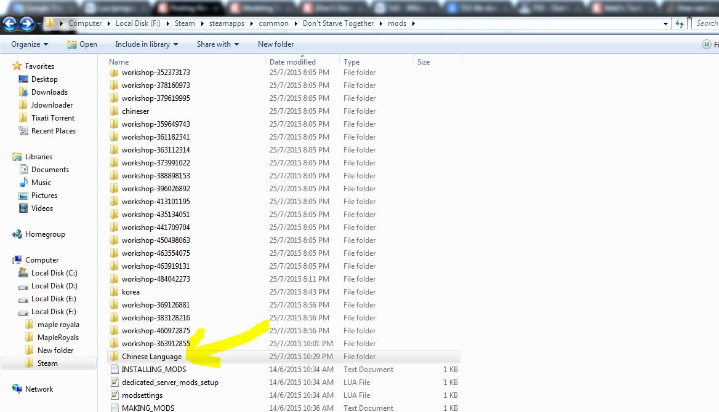Open the Organize dropdown menu

[x=30, y=44]
